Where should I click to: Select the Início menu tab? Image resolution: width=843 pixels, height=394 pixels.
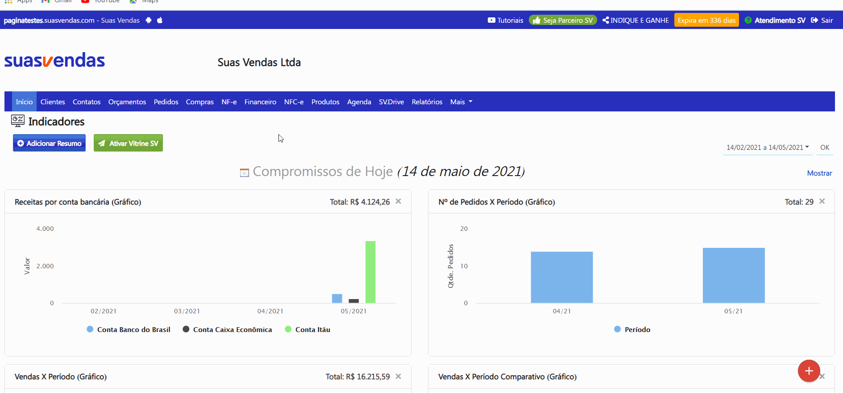pyautogui.click(x=24, y=102)
